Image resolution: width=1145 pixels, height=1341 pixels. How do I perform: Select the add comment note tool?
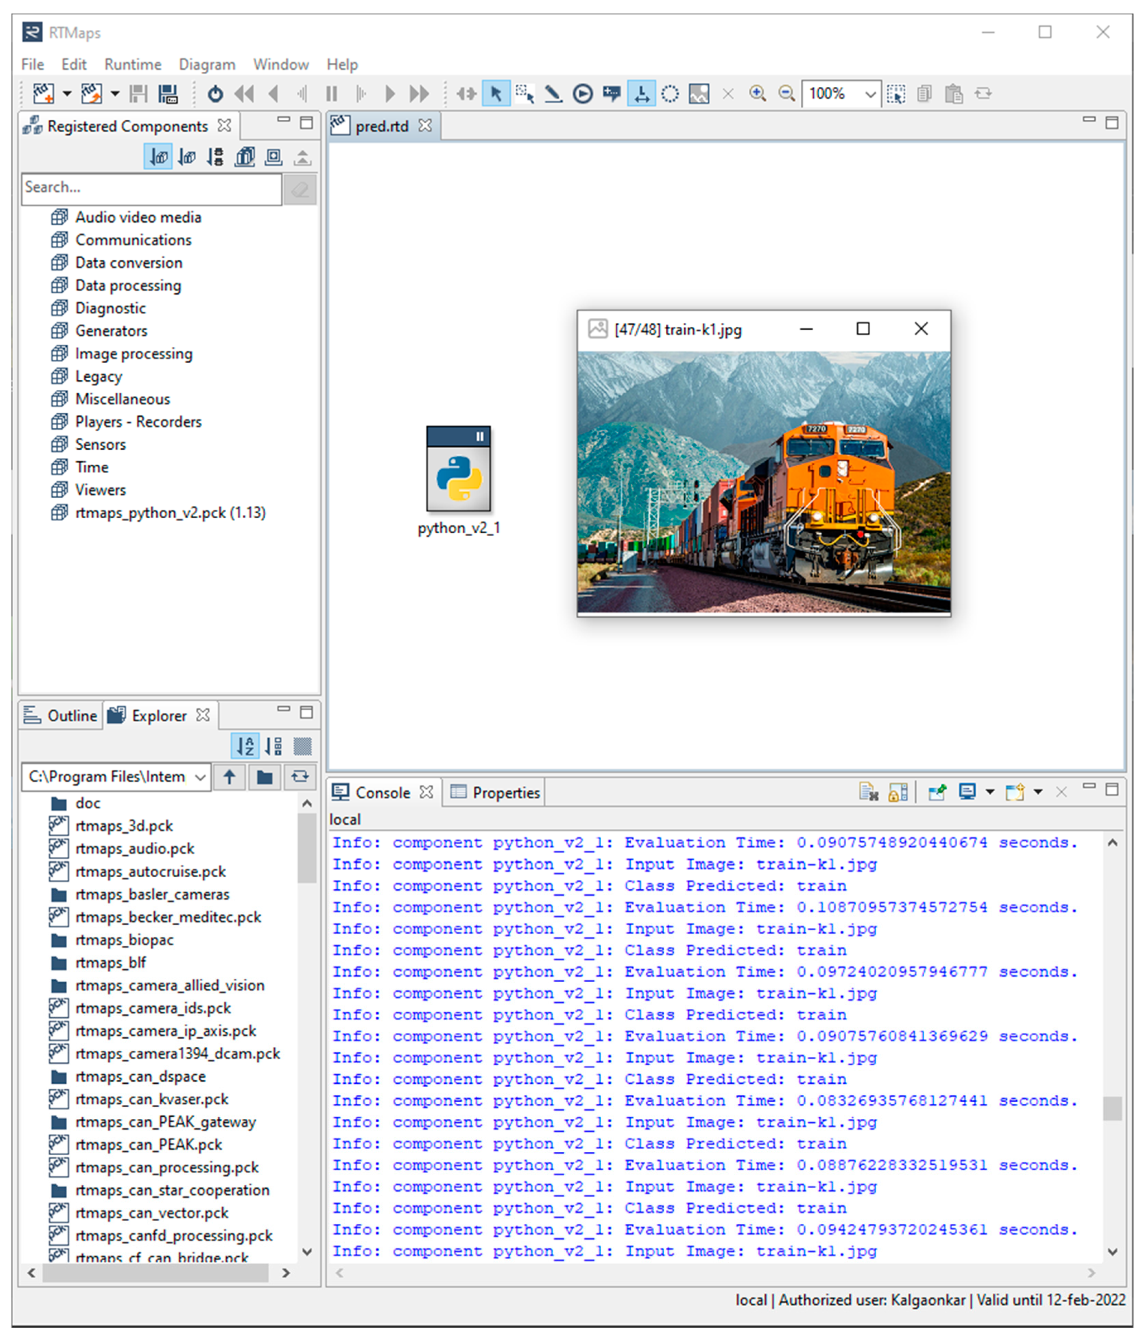pyautogui.click(x=611, y=94)
